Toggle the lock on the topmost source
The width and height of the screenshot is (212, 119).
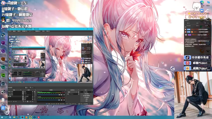[35, 91]
